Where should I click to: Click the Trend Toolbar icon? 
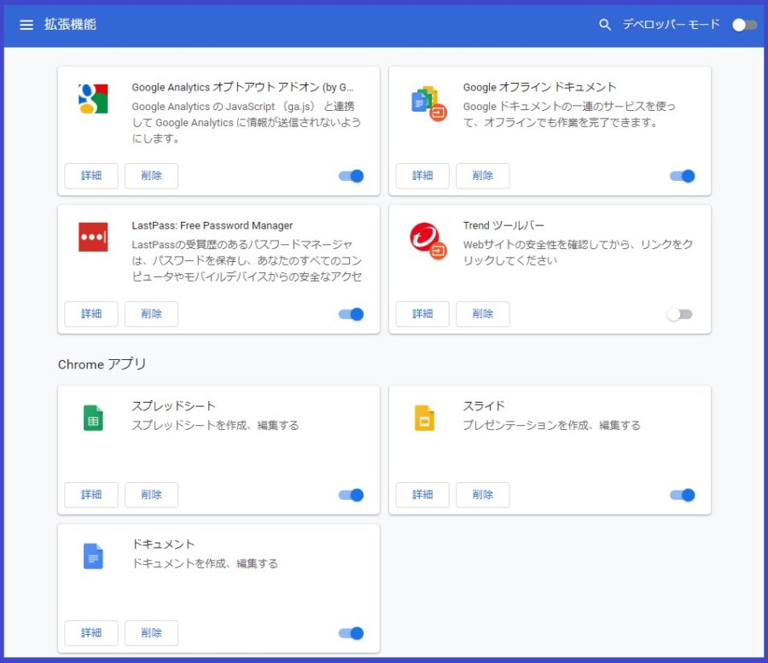point(428,241)
